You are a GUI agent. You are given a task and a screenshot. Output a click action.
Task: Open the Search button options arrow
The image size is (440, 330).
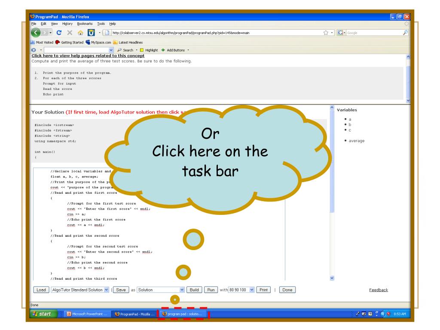(137, 50)
